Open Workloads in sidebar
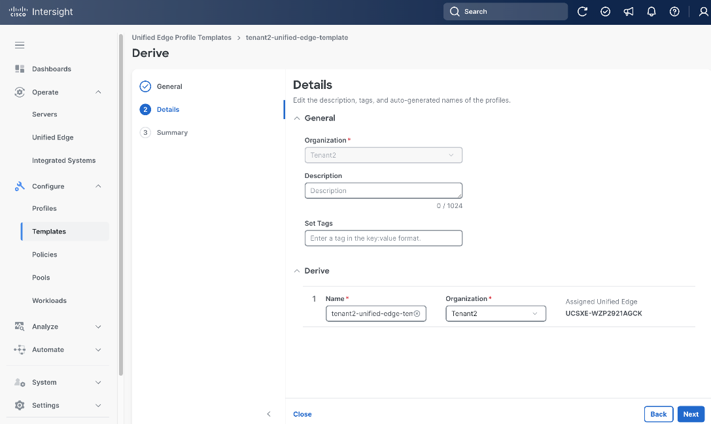Image resolution: width=711 pixels, height=424 pixels. [50, 300]
